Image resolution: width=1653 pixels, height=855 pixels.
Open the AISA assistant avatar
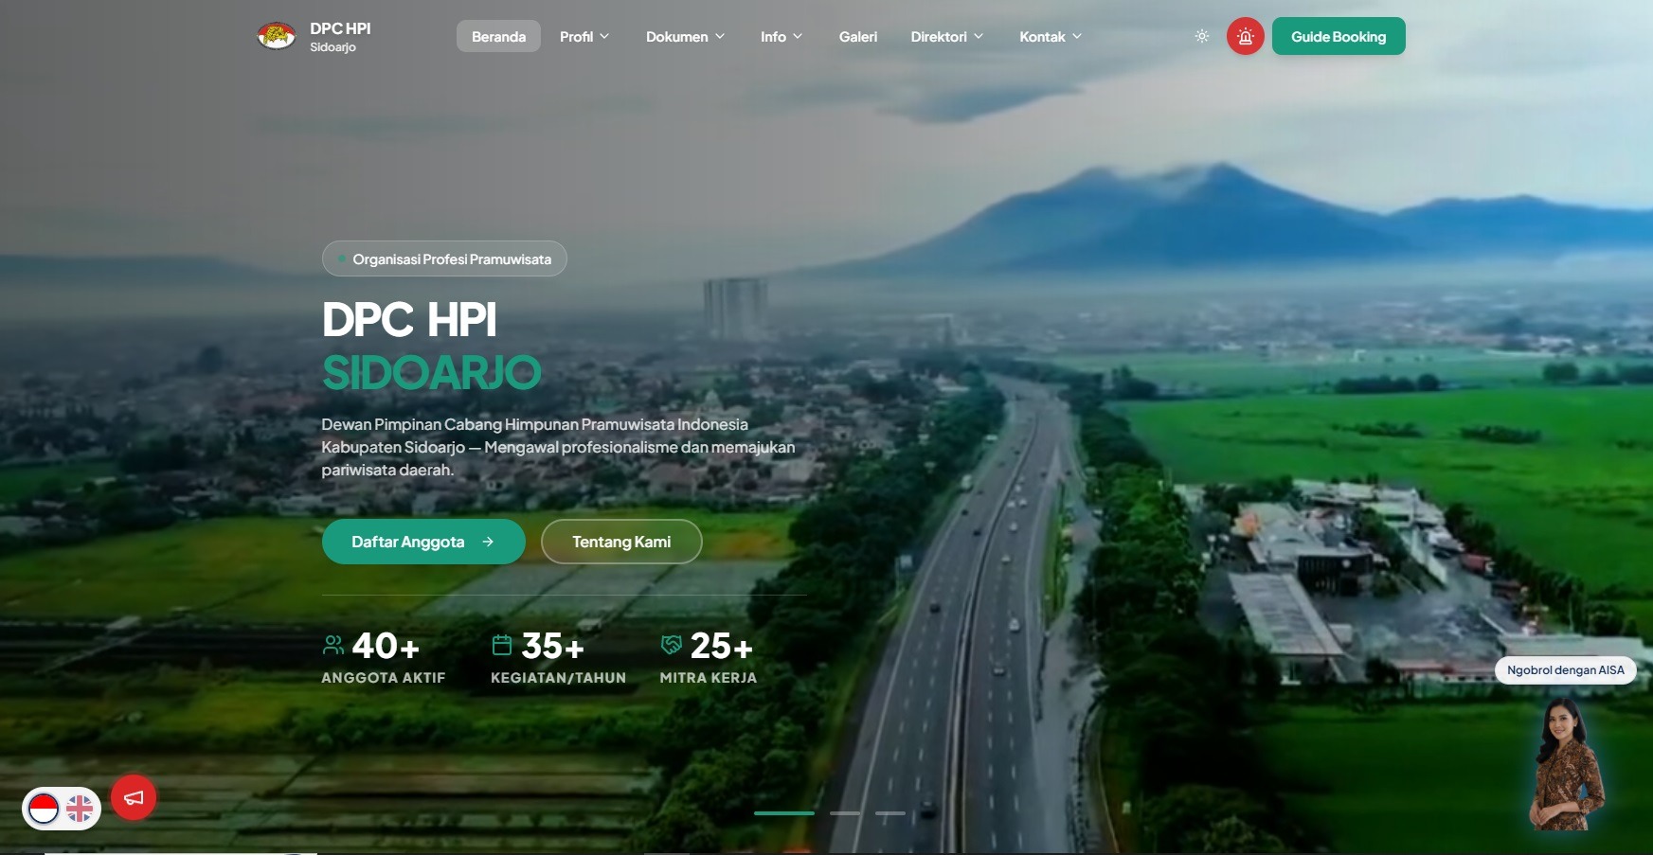pos(1566,763)
